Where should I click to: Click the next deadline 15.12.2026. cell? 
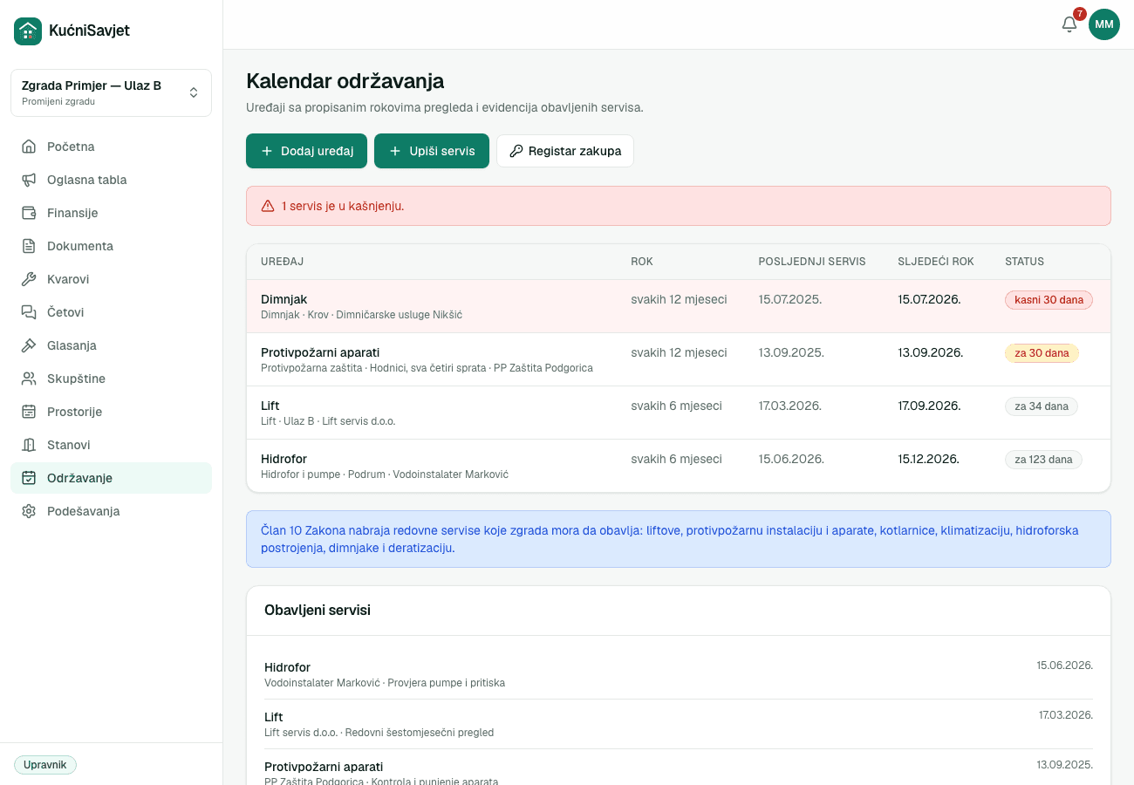coord(928,459)
